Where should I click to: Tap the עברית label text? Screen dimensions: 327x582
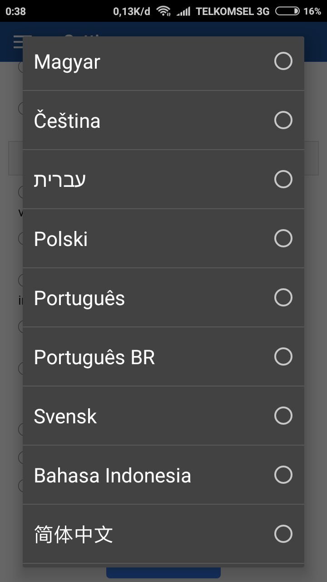(x=60, y=180)
